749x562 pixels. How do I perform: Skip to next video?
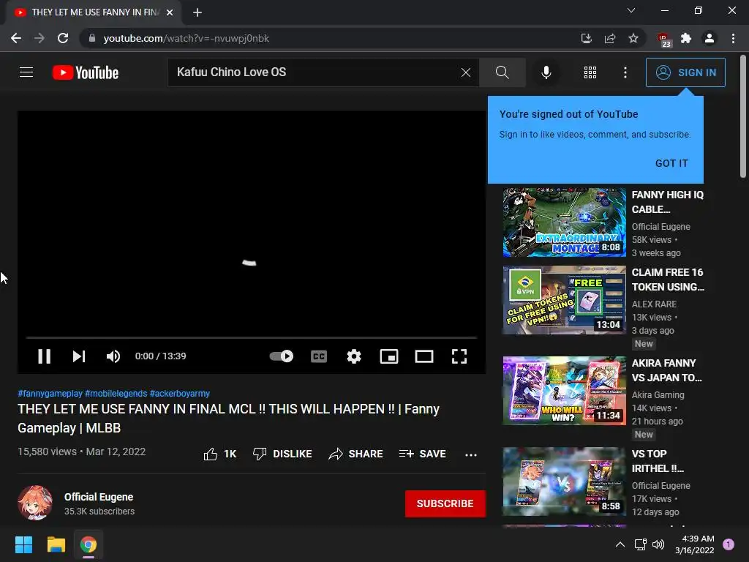[x=79, y=356]
